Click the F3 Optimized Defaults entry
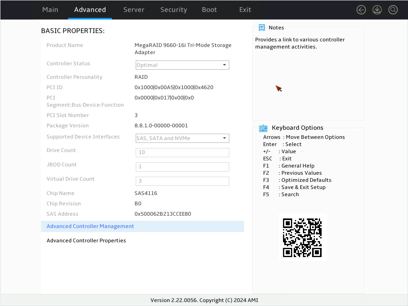Screen dimensions: 408x306 pos(297,180)
